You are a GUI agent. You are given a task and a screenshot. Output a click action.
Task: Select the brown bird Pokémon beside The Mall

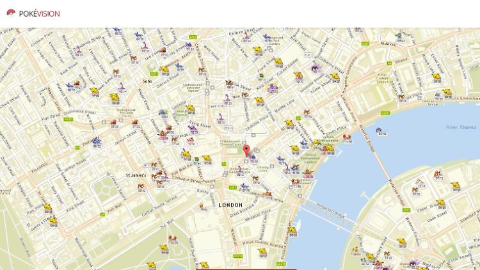pyautogui.click(x=173, y=239)
